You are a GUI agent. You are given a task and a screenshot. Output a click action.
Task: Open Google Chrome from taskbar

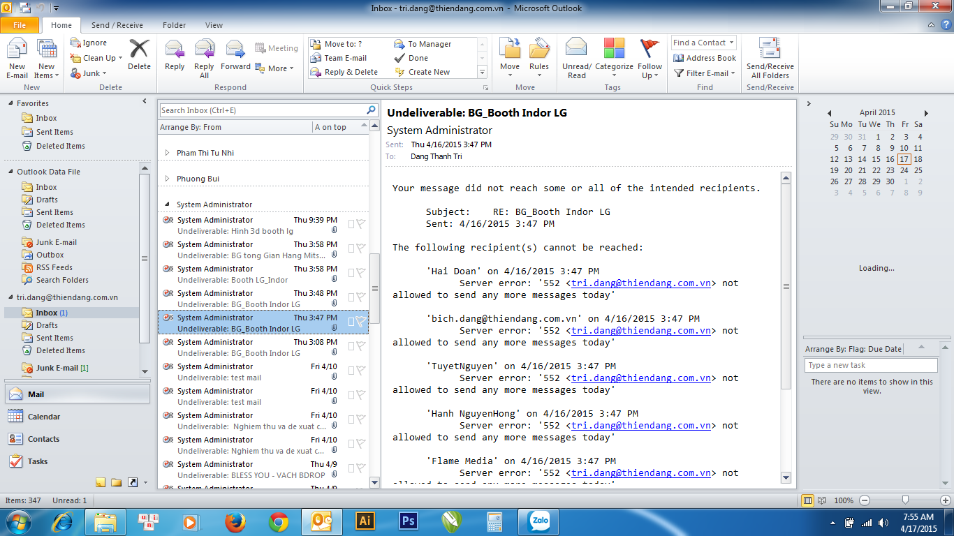(x=279, y=521)
